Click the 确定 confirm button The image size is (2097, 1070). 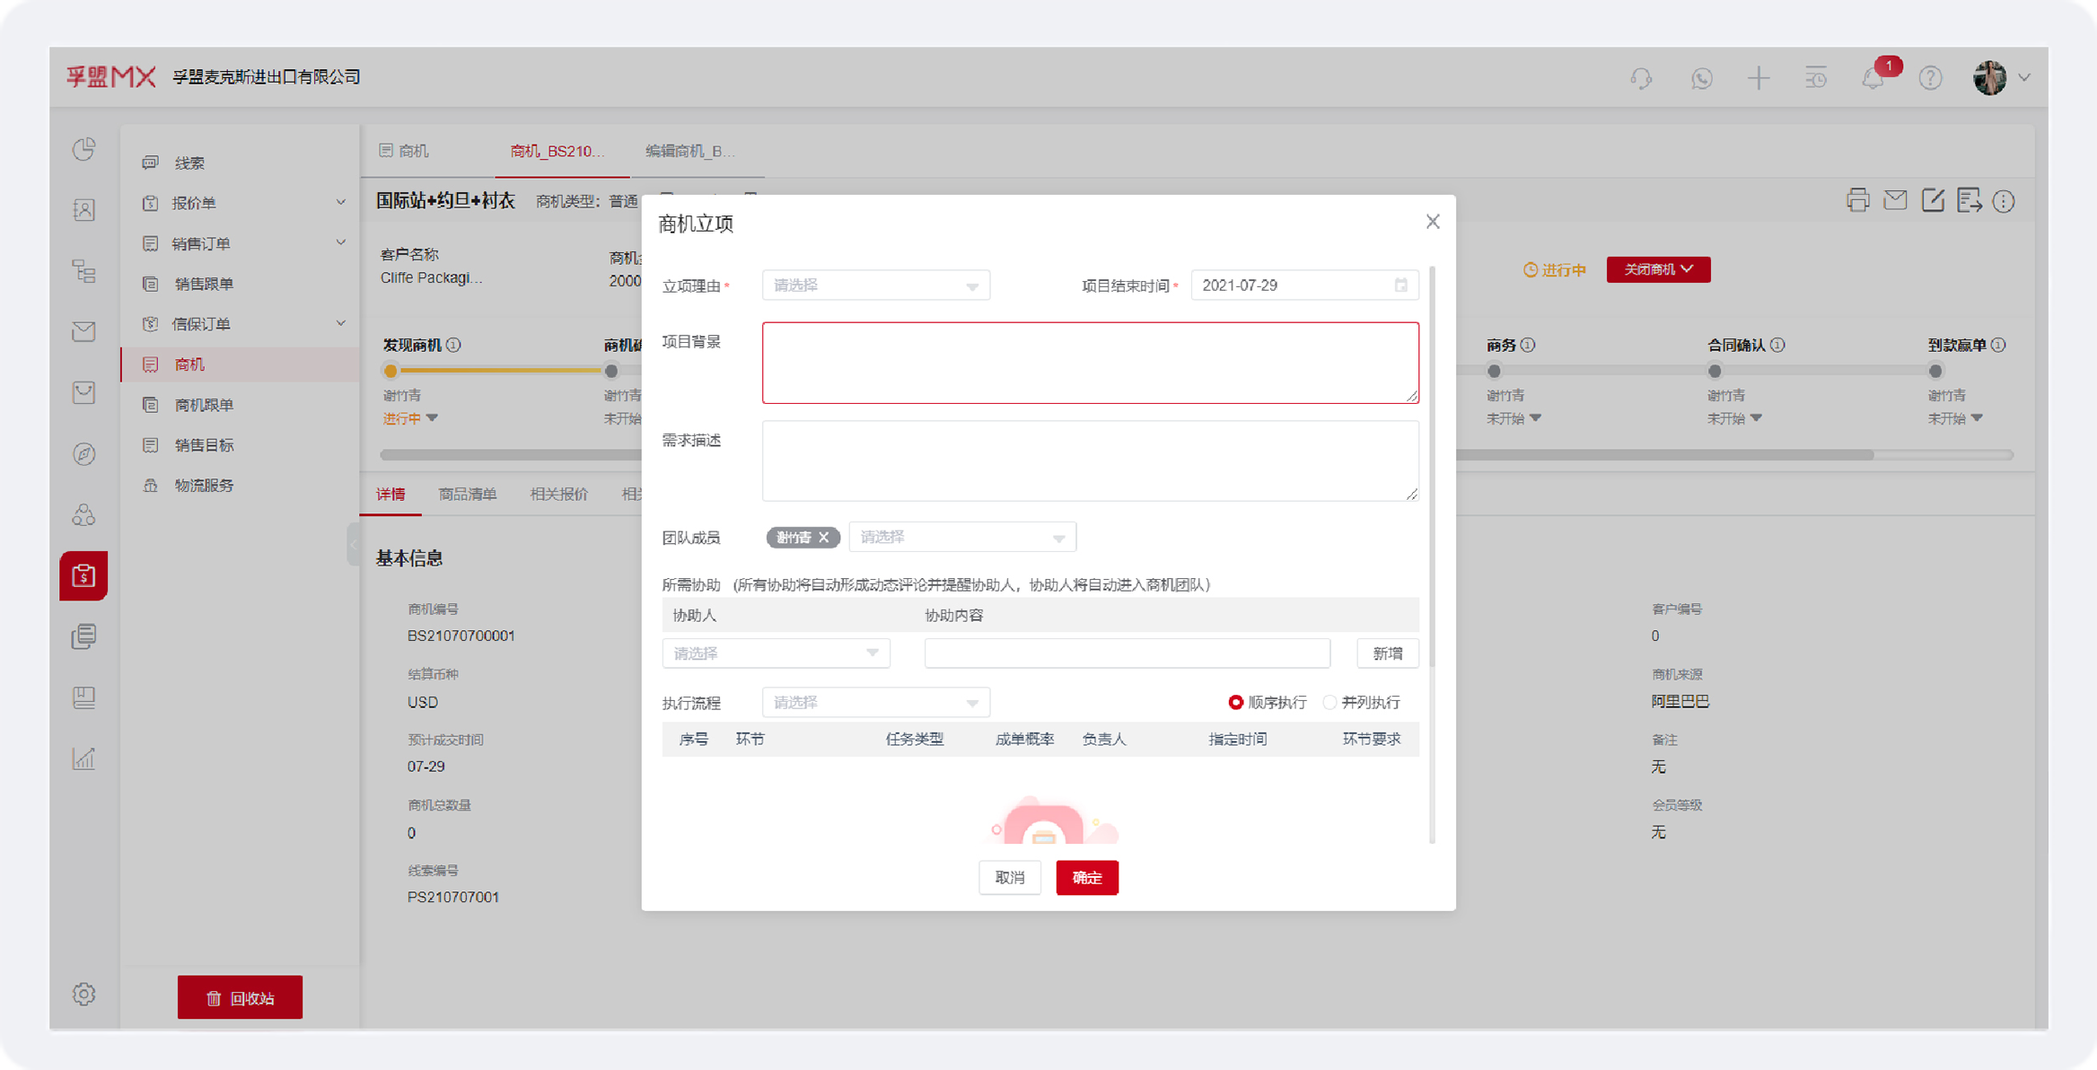pyautogui.click(x=1087, y=877)
